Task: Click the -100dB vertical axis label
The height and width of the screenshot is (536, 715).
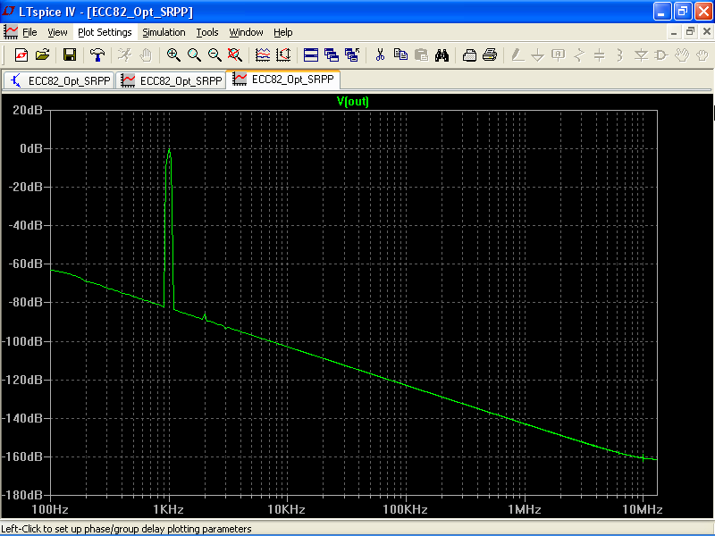Action: (22, 341)
